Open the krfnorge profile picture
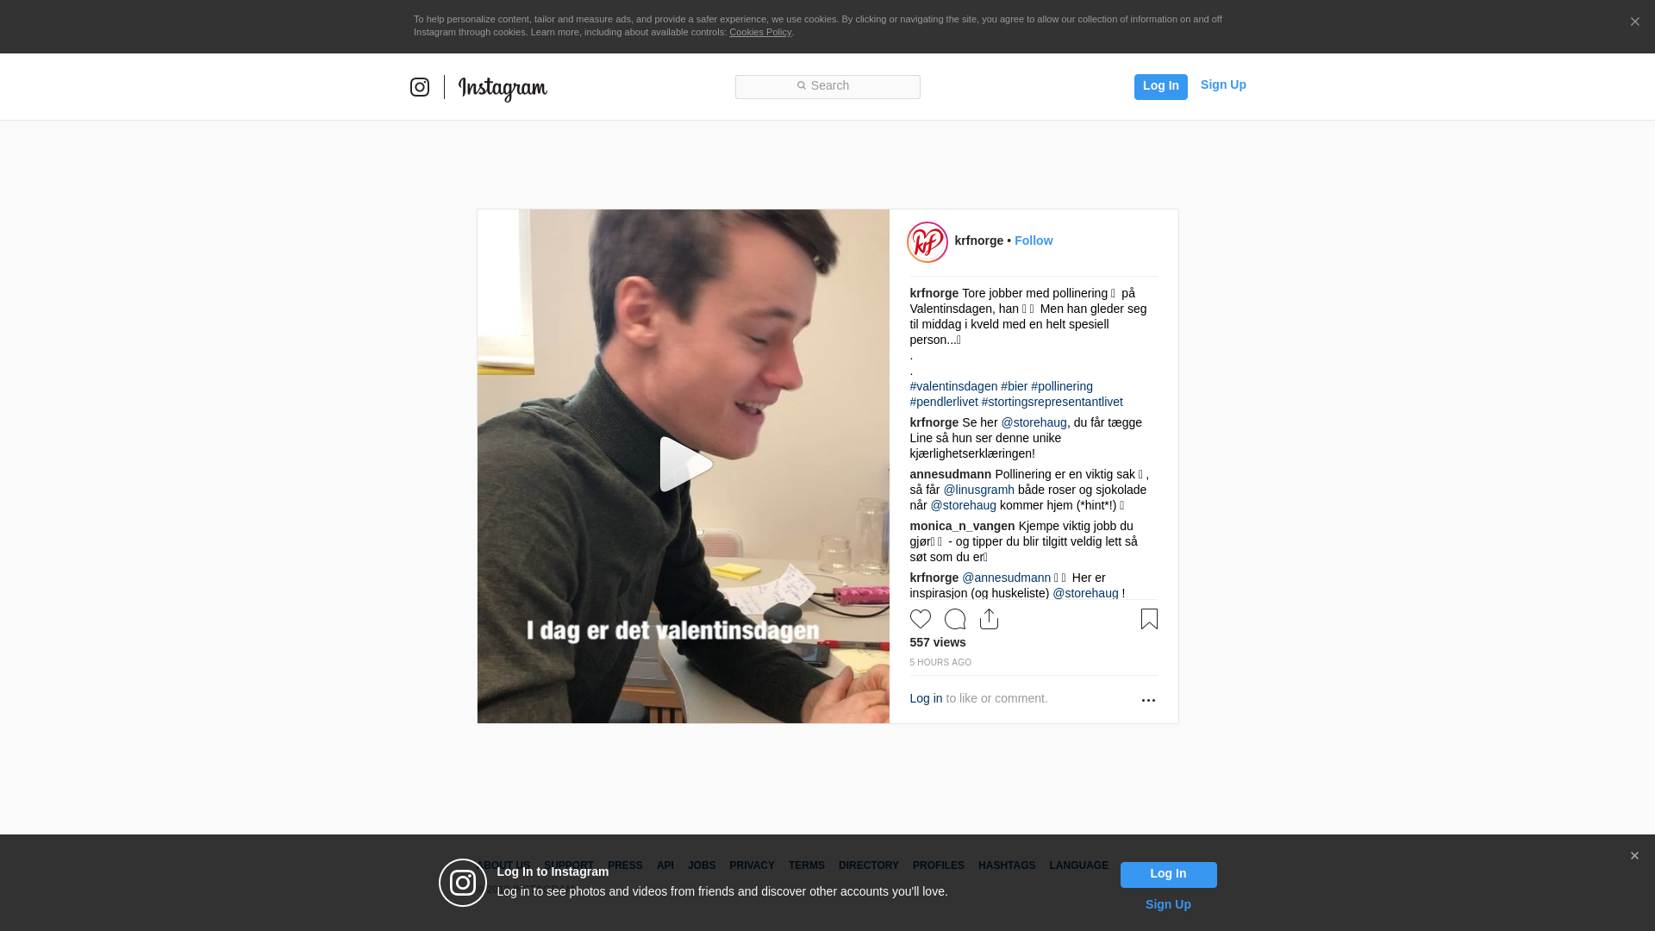Image resolution: width=1655 pixels, height=931 pixels. (927, 242)
